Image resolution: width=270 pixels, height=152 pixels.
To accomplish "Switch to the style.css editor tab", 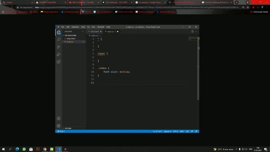I will pos(111,32).
